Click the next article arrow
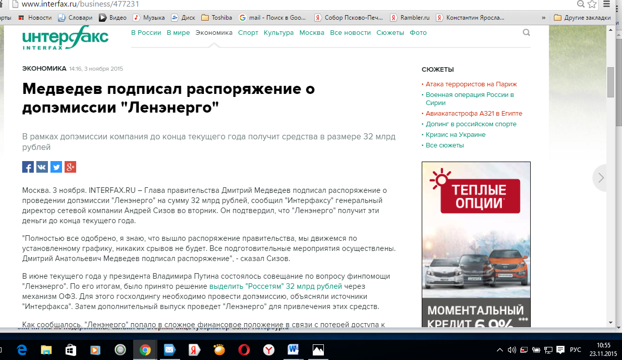The image size is (622, 360). (x=601, y=178)
